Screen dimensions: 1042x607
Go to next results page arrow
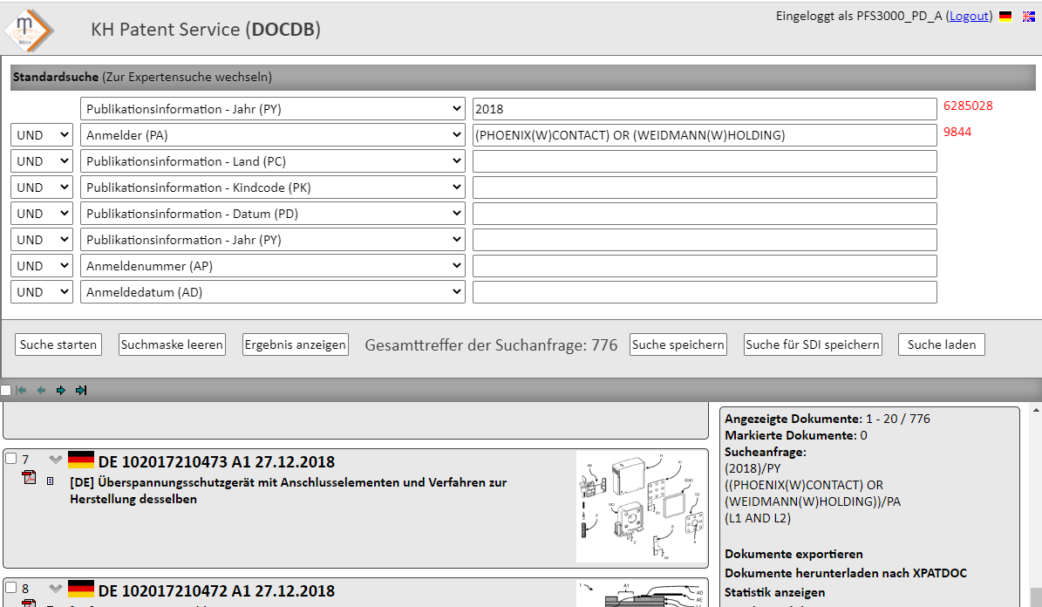click(61, 390)
